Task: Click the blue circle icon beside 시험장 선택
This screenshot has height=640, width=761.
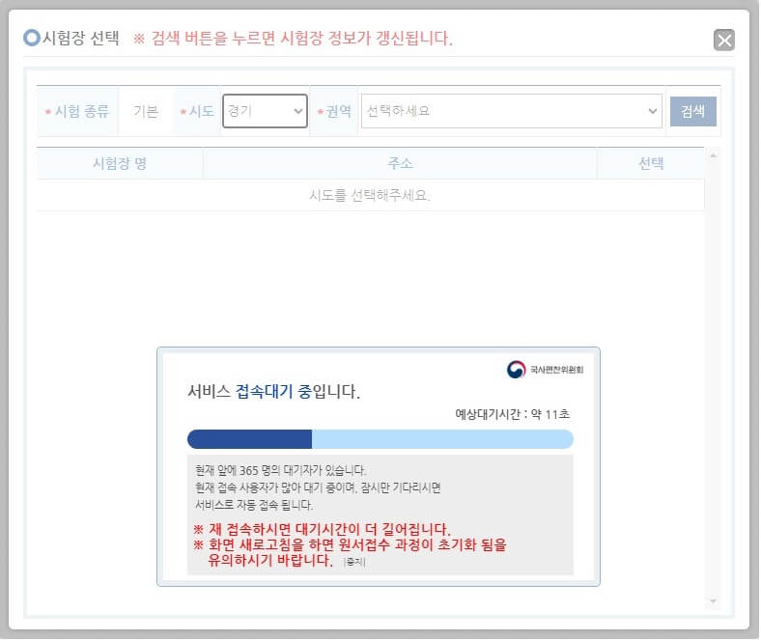Action: (32, 38)
